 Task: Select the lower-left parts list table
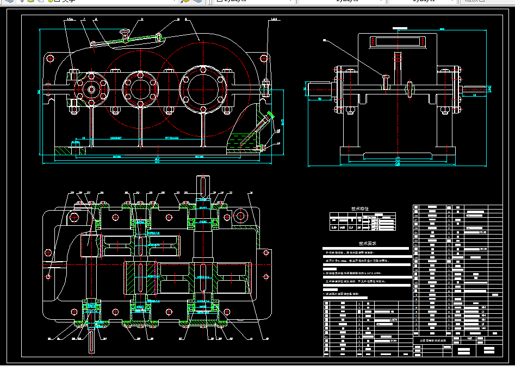click(368, 328)
